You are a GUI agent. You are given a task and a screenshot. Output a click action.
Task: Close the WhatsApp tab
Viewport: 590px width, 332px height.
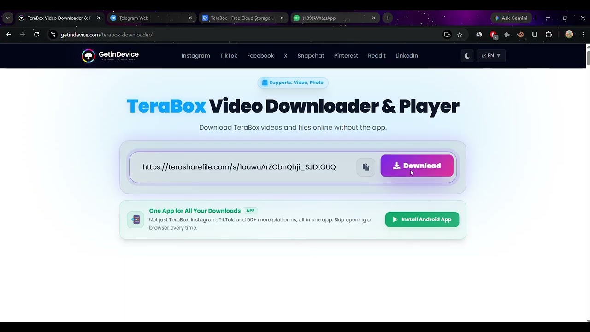(x=374, y=18)
